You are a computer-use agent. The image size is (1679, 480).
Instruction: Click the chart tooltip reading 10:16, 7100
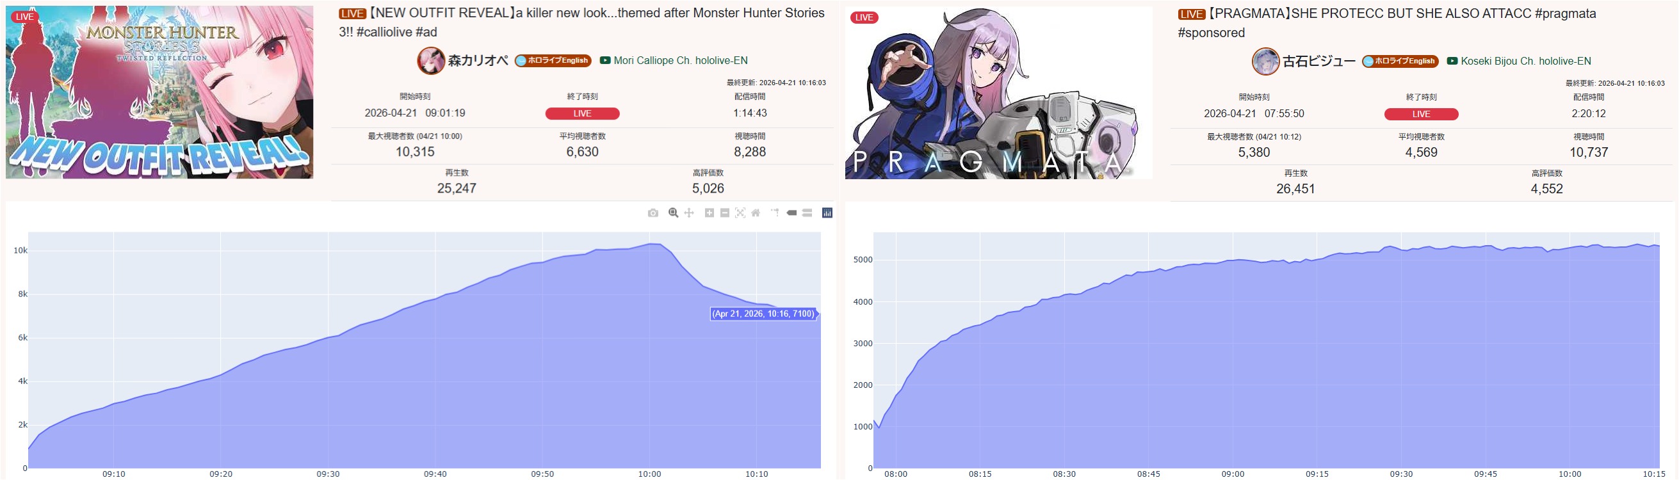[763, 314]
